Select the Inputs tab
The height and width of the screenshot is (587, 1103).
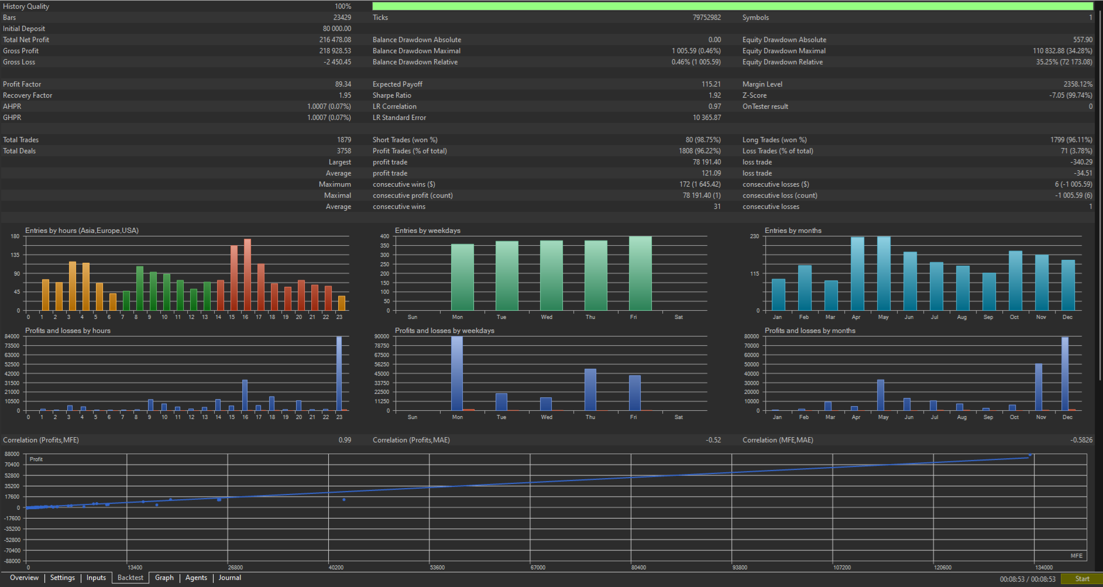[96, 578]
